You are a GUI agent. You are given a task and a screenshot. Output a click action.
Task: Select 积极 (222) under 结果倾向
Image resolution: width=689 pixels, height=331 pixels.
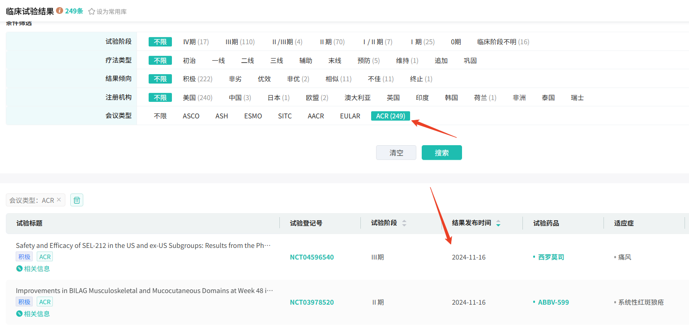[197, 79]
